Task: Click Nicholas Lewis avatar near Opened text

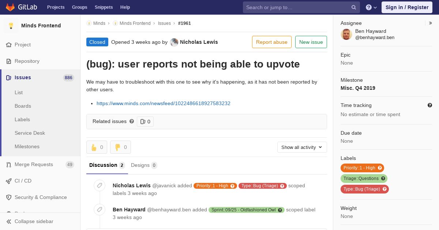Action: tap(174, 42)
